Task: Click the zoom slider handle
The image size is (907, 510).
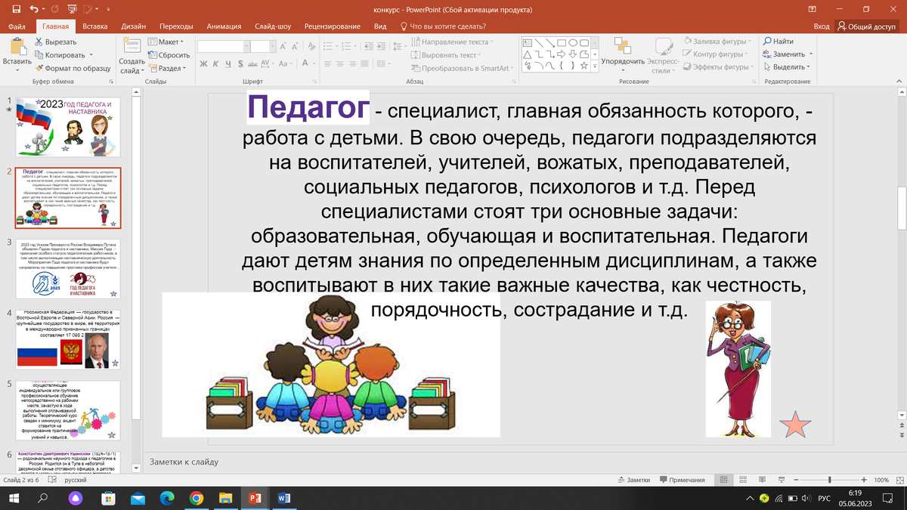Action: click(x=830, y=480)
